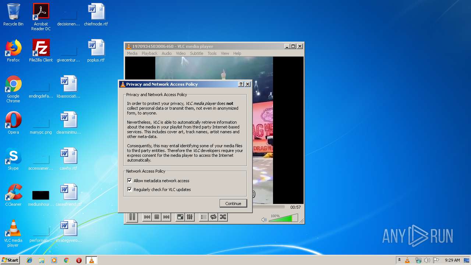Image resolution: width=471 pixels, height=265 pixels.
Task: Toggle the playlist view in VLC
Action: click(203, 217)
